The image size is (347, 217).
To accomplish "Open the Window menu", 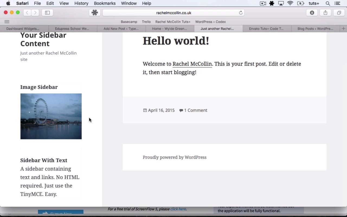I will pos(129,3).
